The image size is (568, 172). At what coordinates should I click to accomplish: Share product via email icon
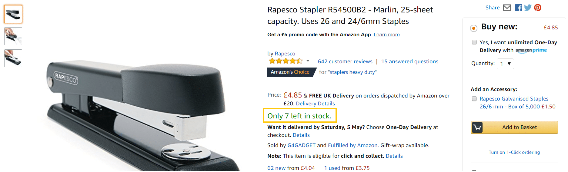pyautogui.click(x=507, y=8)
